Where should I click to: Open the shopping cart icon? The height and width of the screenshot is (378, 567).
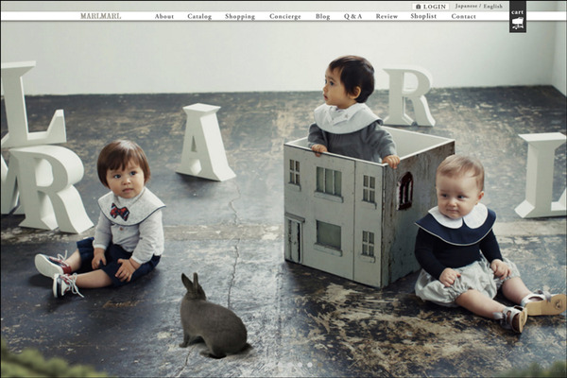tap(517, 17)
